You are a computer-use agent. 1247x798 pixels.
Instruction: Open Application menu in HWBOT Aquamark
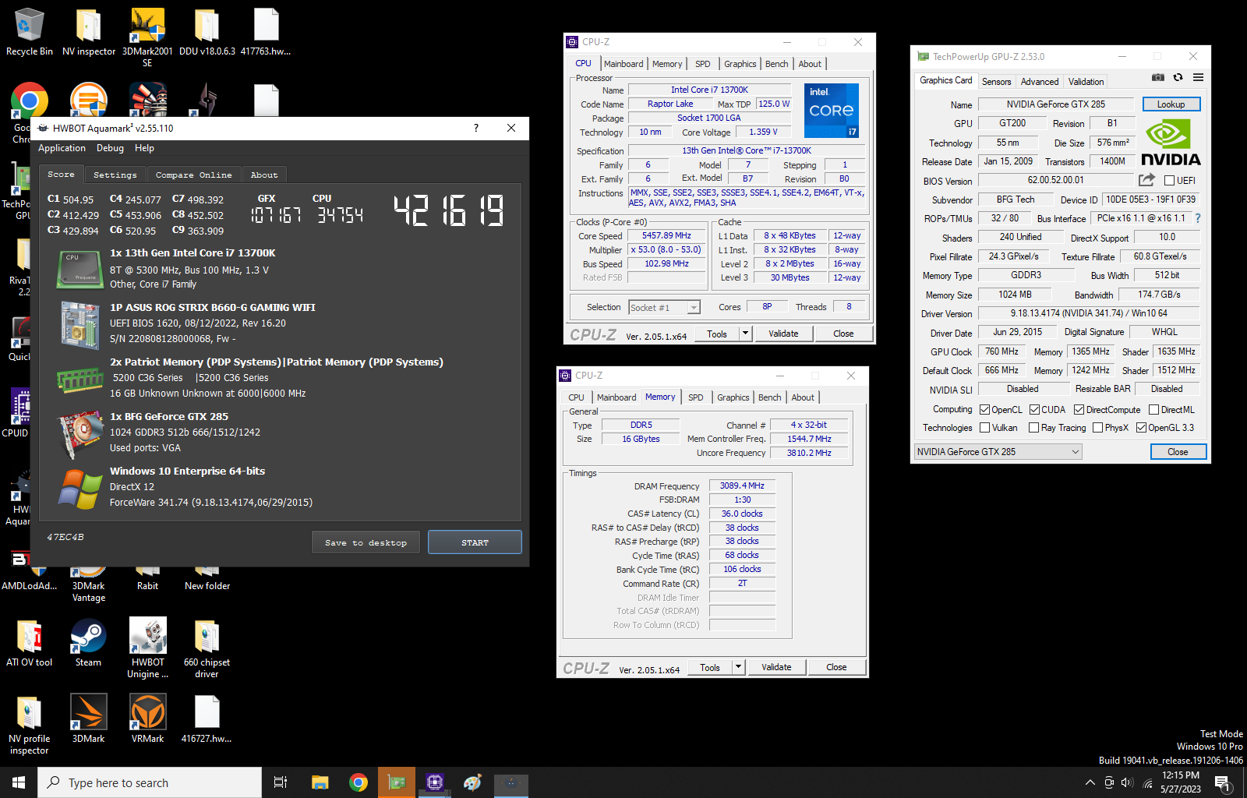coord(62,148)
